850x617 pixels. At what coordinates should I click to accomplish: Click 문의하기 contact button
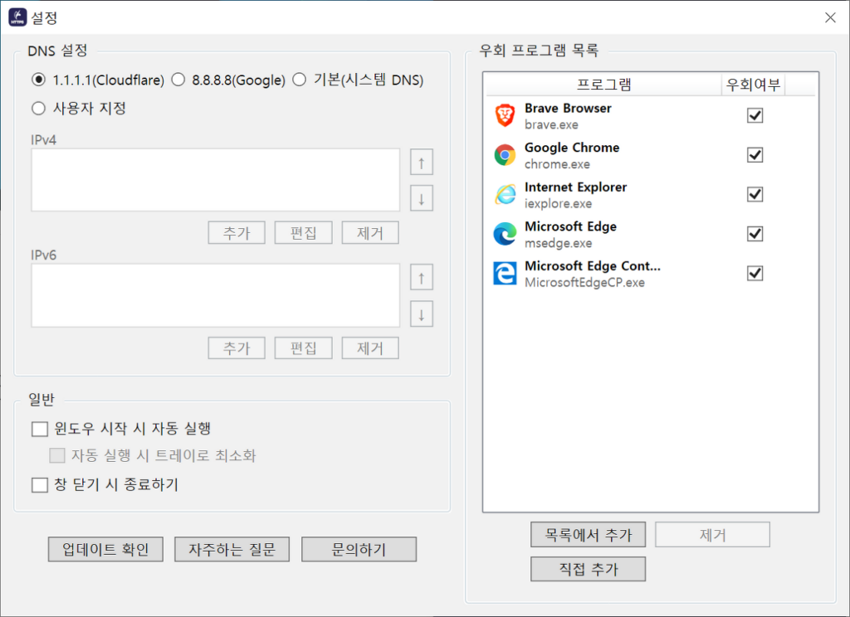[x=359, y=549]
